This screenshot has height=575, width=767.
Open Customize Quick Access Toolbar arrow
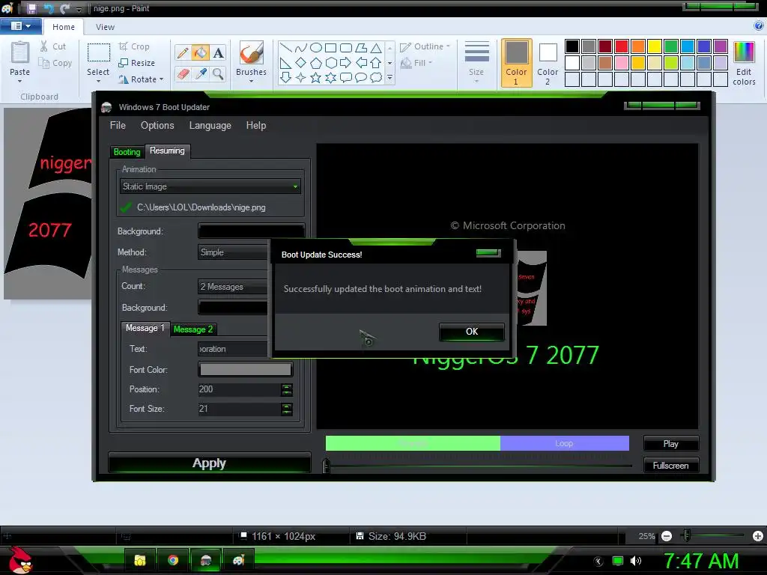click(79, 9)
